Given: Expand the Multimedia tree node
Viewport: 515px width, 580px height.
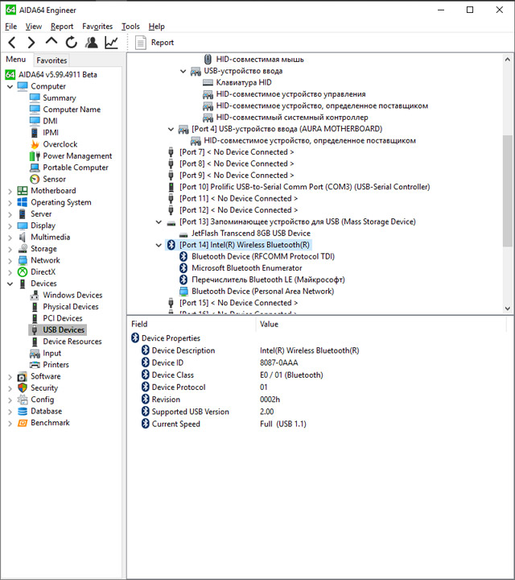Looking at the screenshot, I should (10, 238).
